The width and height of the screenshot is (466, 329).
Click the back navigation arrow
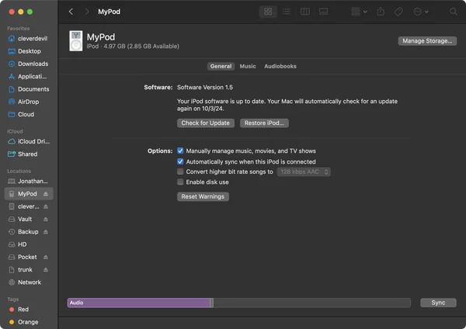click(x=71, y=12)
